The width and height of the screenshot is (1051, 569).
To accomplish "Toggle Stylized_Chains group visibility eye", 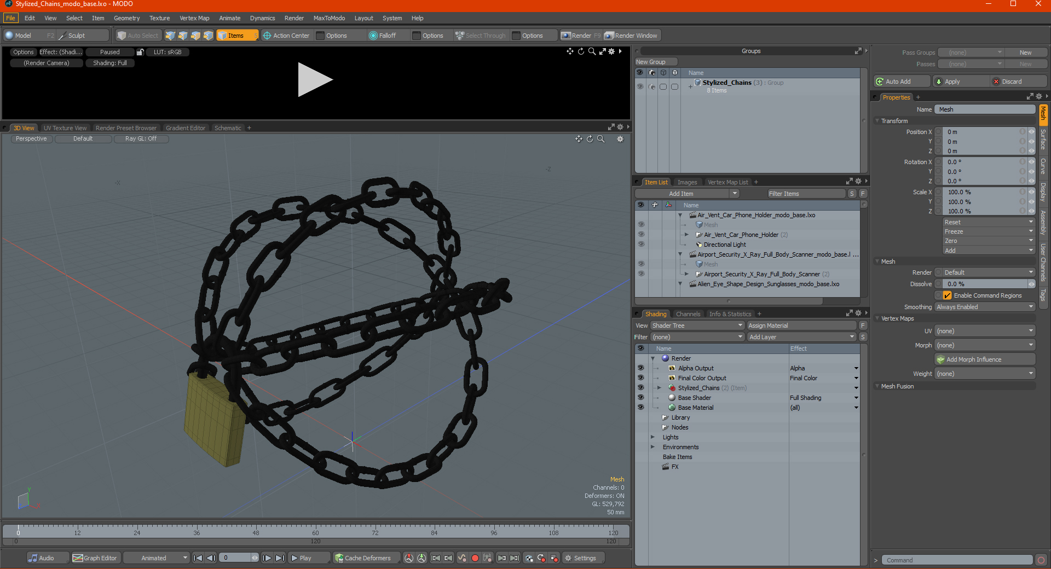I will point(640,86).
